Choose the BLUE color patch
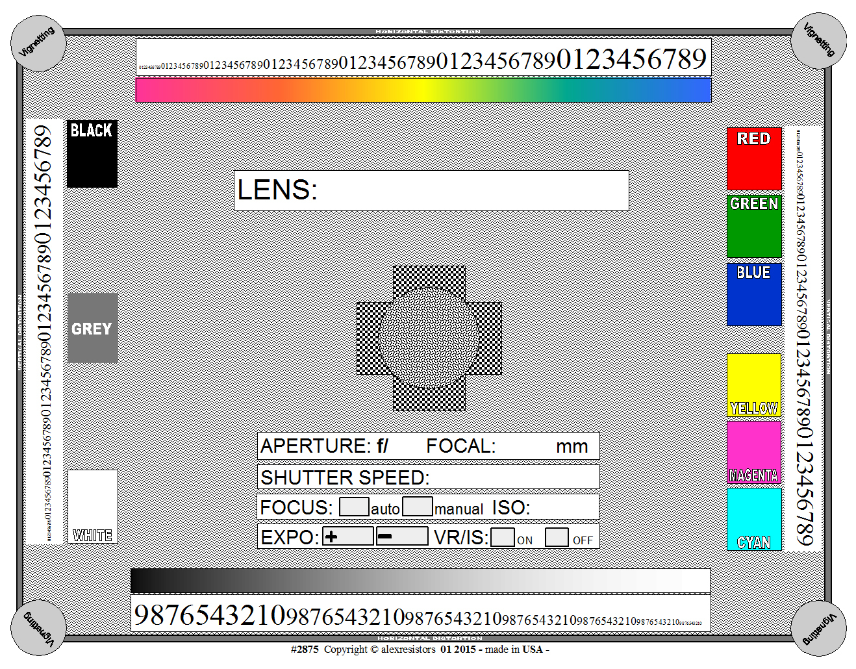Viewport: 856px width, 669px height. [x=754, y=294]
